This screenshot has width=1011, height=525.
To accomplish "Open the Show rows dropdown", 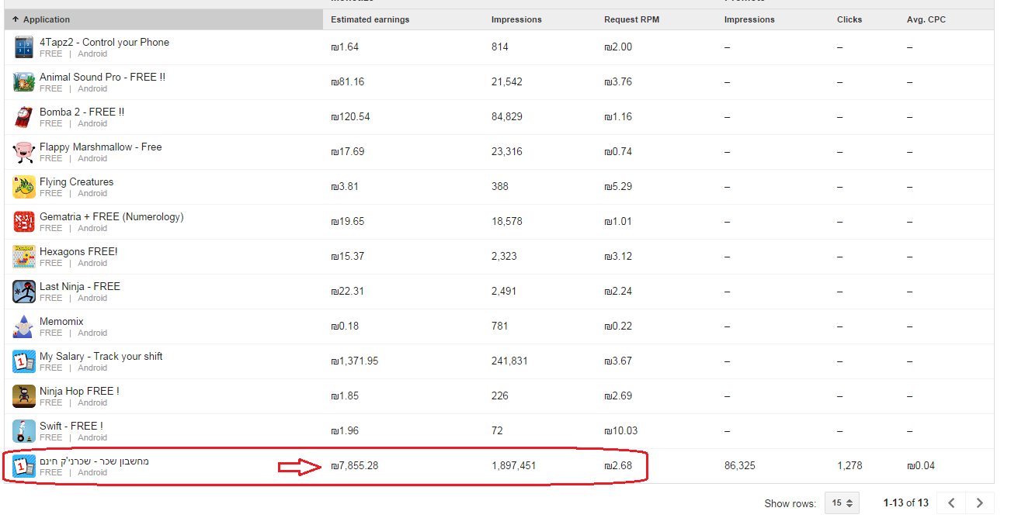I will point(842,503).
